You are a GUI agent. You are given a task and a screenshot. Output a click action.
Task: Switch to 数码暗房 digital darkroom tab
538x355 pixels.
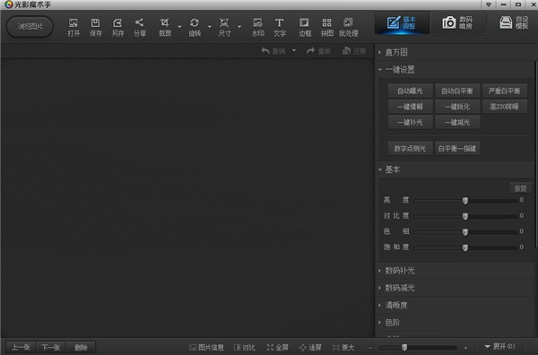[x=457, y=22]
